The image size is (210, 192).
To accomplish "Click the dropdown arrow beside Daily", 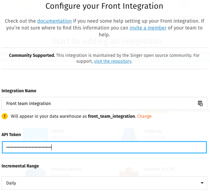I will (202, 183).
